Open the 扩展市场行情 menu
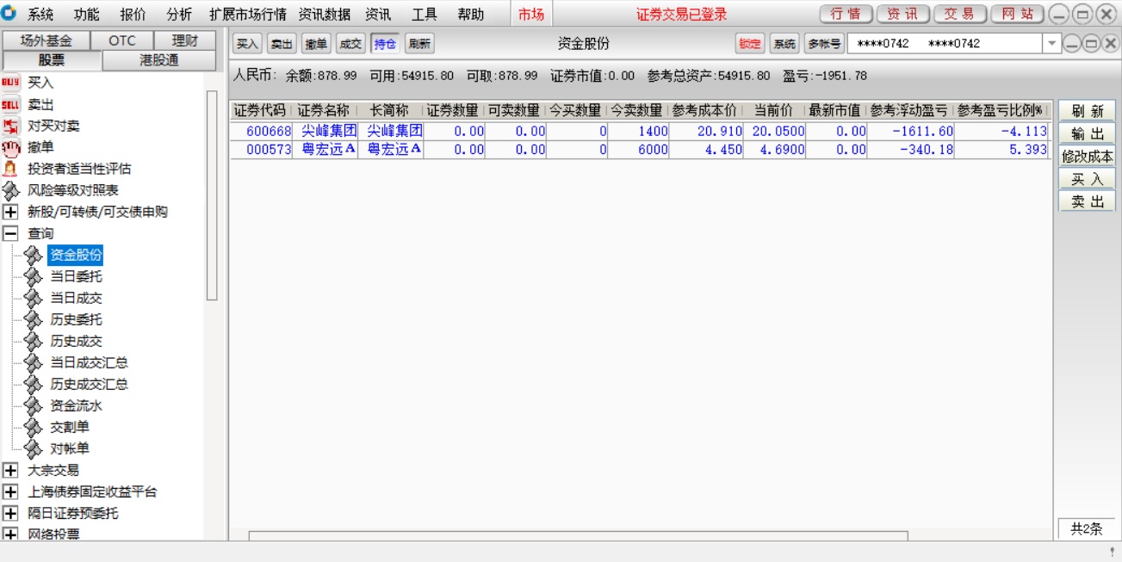Image resolution: width=1122 pixels, height=562 pixels. click(248, 14)
